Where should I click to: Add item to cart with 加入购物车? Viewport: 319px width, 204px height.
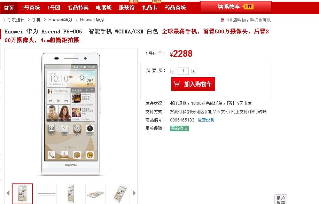(193, 84)
